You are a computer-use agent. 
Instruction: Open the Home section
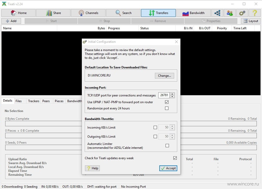point(18,13)
